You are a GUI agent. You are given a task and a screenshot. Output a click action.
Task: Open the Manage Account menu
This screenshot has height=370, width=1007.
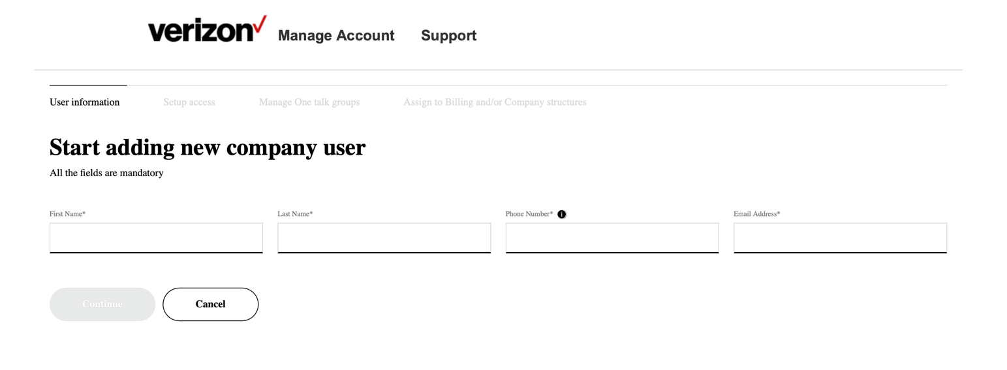336,35
